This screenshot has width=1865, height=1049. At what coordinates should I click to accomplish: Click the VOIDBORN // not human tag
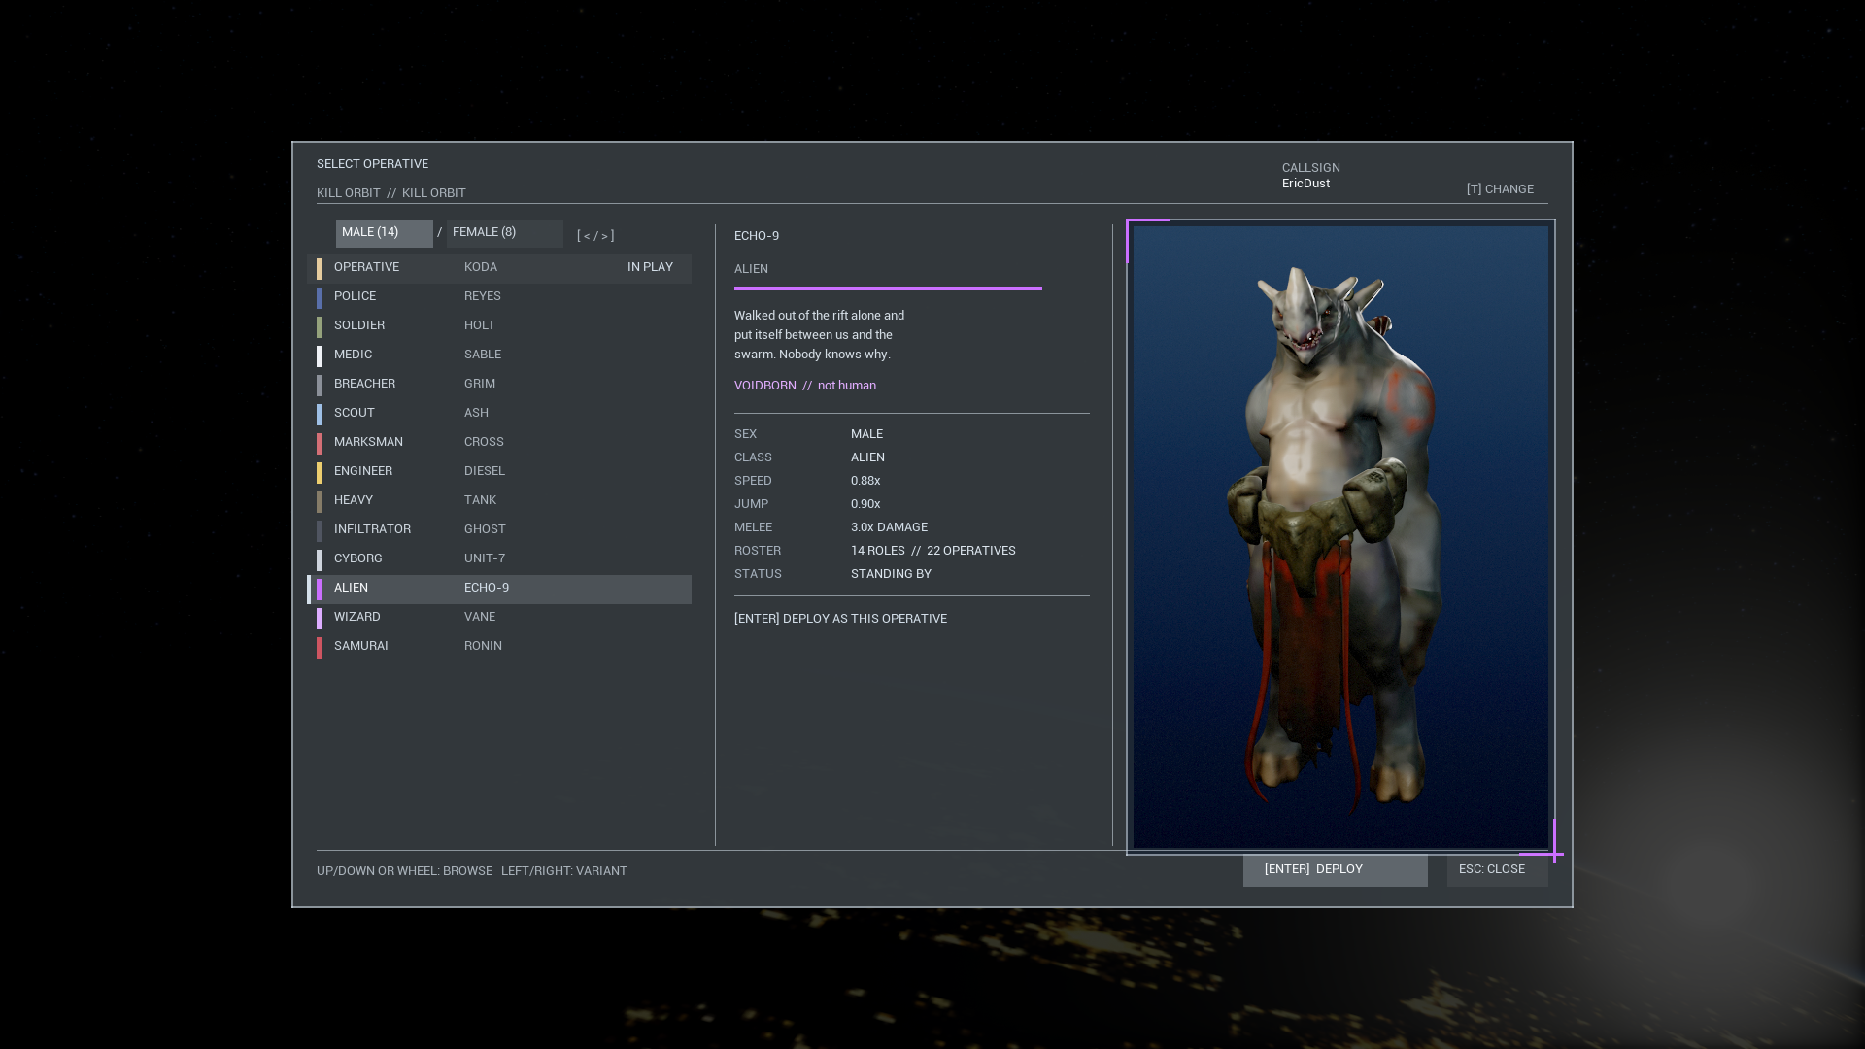point(805,386)
